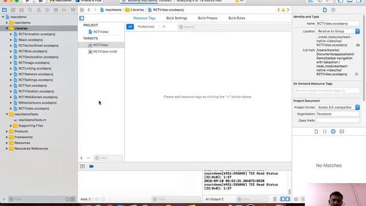
Task: Open the Find navigator magnifier icon
Action: tap(30, 10)
